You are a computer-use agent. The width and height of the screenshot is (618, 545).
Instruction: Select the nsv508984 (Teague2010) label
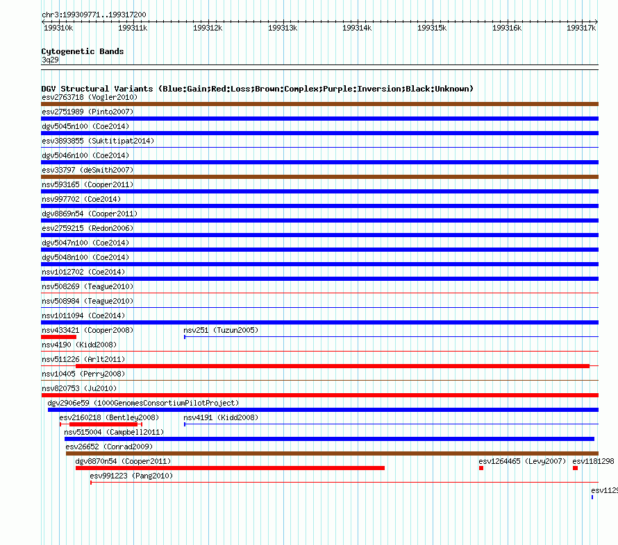[x=87, y=301]
